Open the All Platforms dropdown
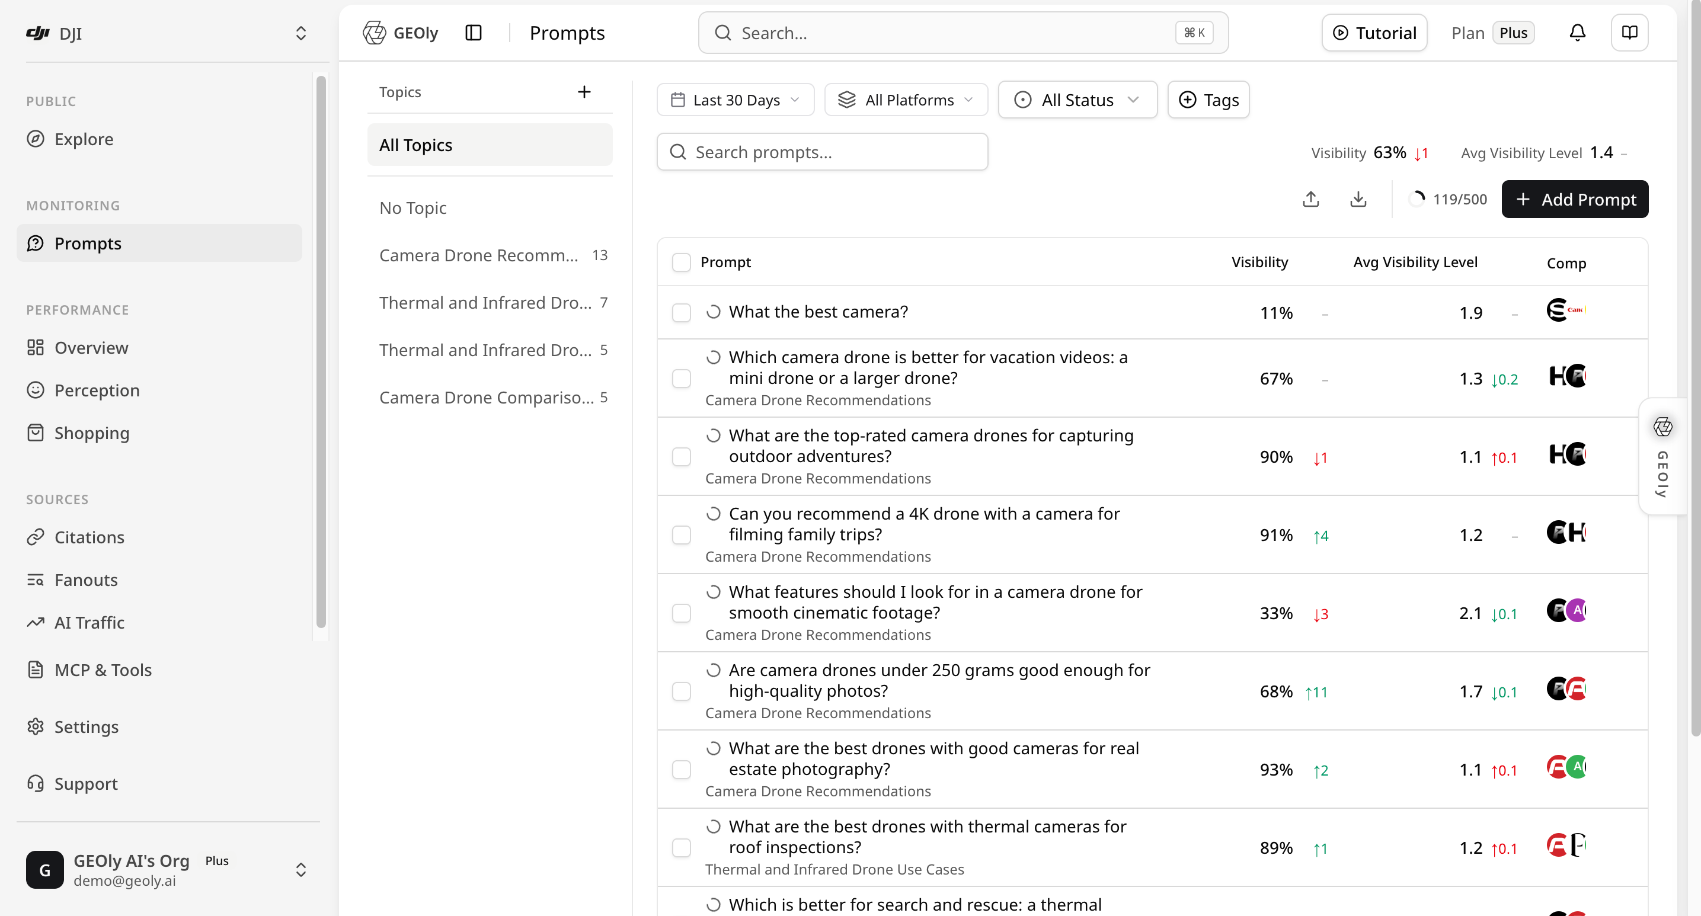 click(906, 100)
